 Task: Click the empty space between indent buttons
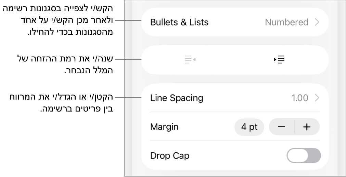[x=235, y=60]
